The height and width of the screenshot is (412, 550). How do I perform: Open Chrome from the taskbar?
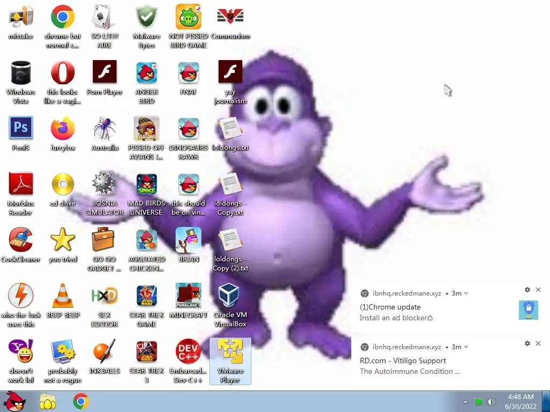[x=81, y=401]
